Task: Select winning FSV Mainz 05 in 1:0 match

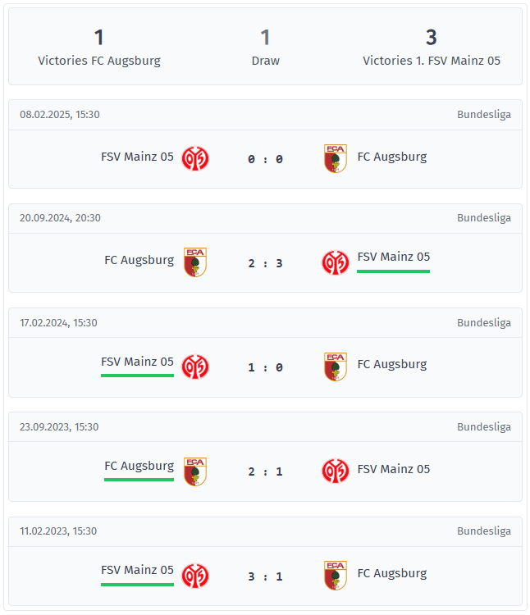Action: click(137, 362)
